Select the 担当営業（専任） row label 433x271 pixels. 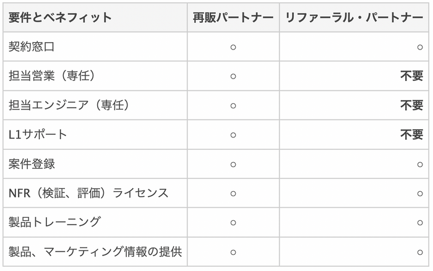52,76
